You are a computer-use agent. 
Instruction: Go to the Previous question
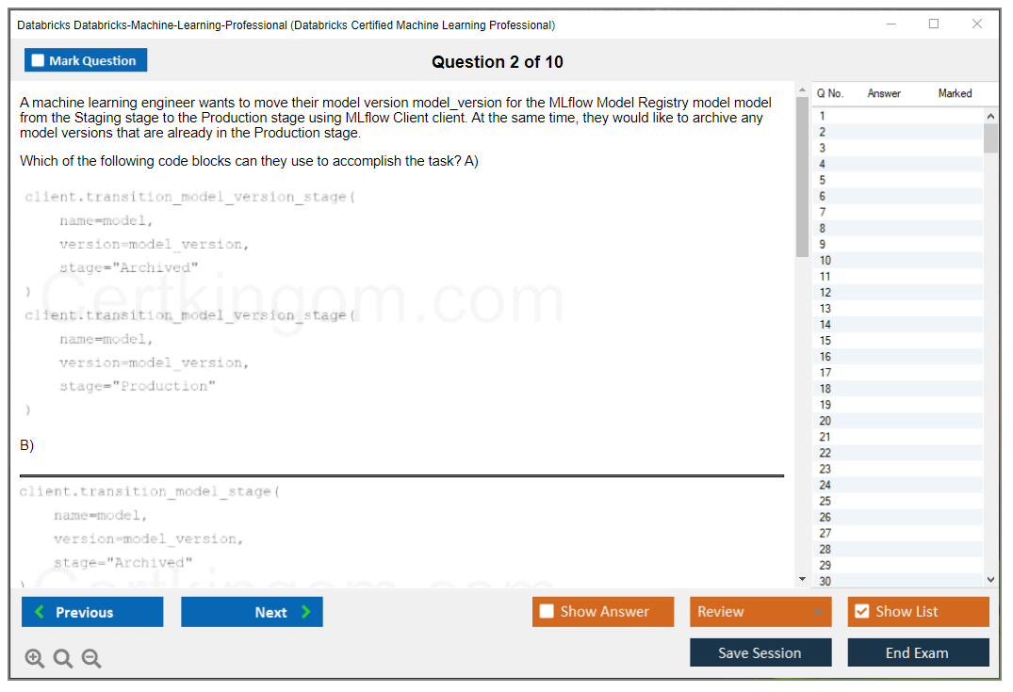coord(92,612)
